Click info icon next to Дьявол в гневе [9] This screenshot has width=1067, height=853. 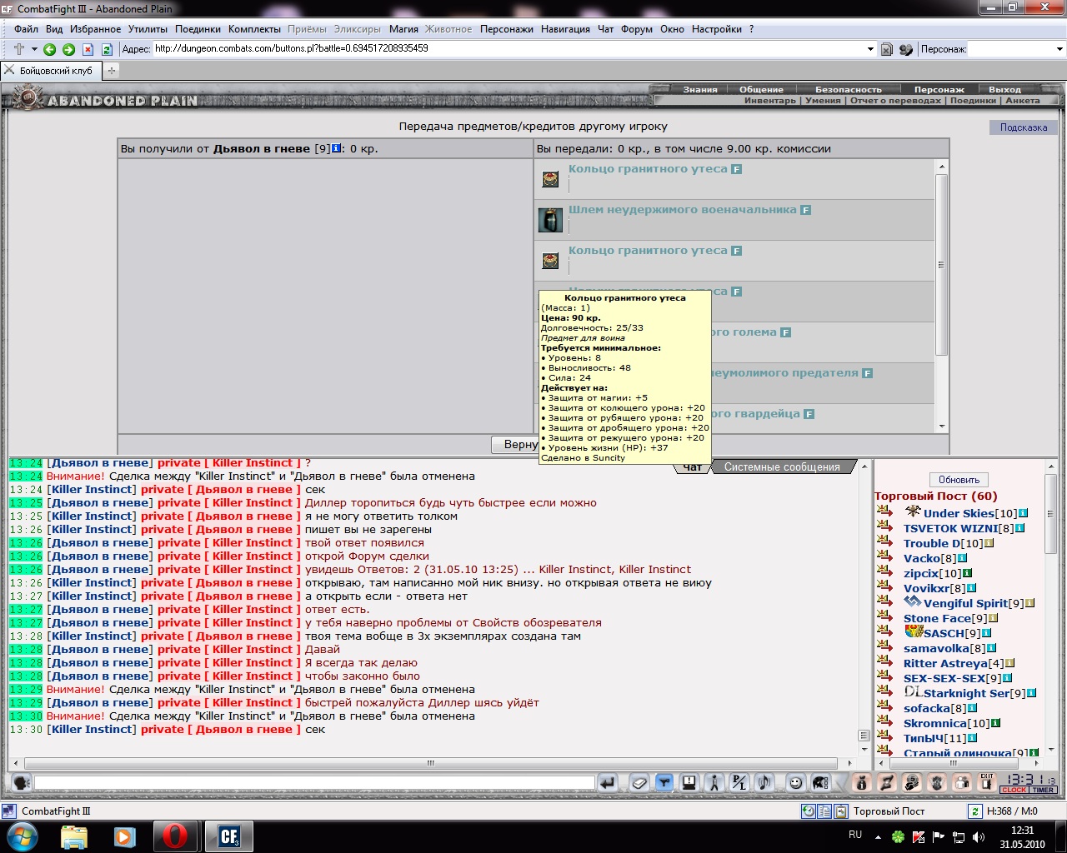[336, 148]
